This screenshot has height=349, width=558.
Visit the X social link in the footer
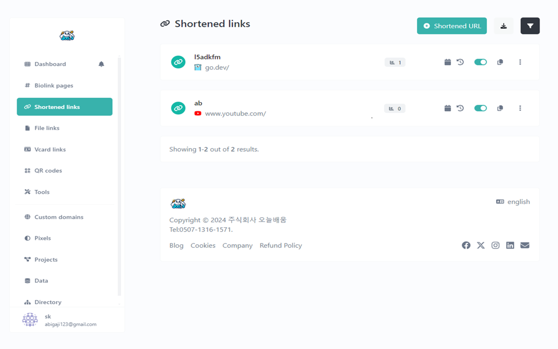tap(480, 245)
